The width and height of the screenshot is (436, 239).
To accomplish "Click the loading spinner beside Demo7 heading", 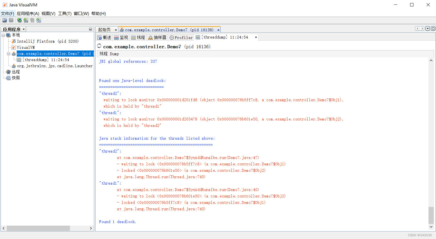I will coord(99,46).
